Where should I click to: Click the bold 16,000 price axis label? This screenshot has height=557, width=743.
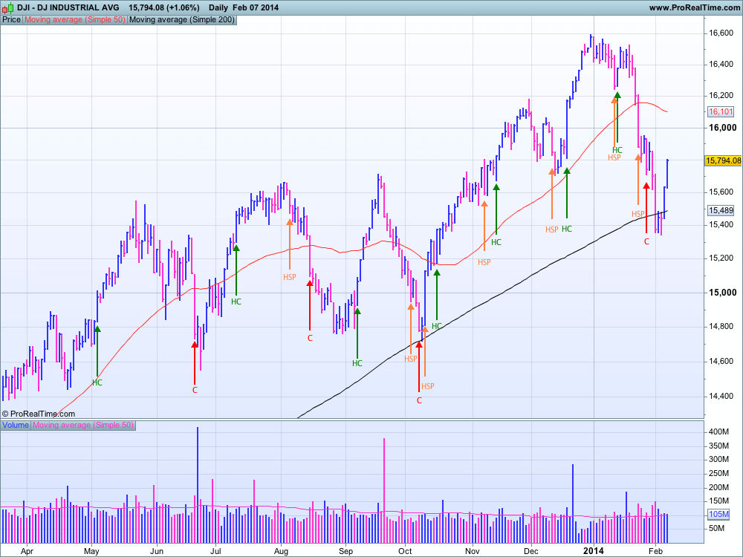click(722, 128)
